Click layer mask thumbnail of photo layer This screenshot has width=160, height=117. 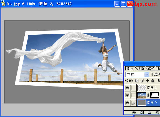click(x=155, y=95)
